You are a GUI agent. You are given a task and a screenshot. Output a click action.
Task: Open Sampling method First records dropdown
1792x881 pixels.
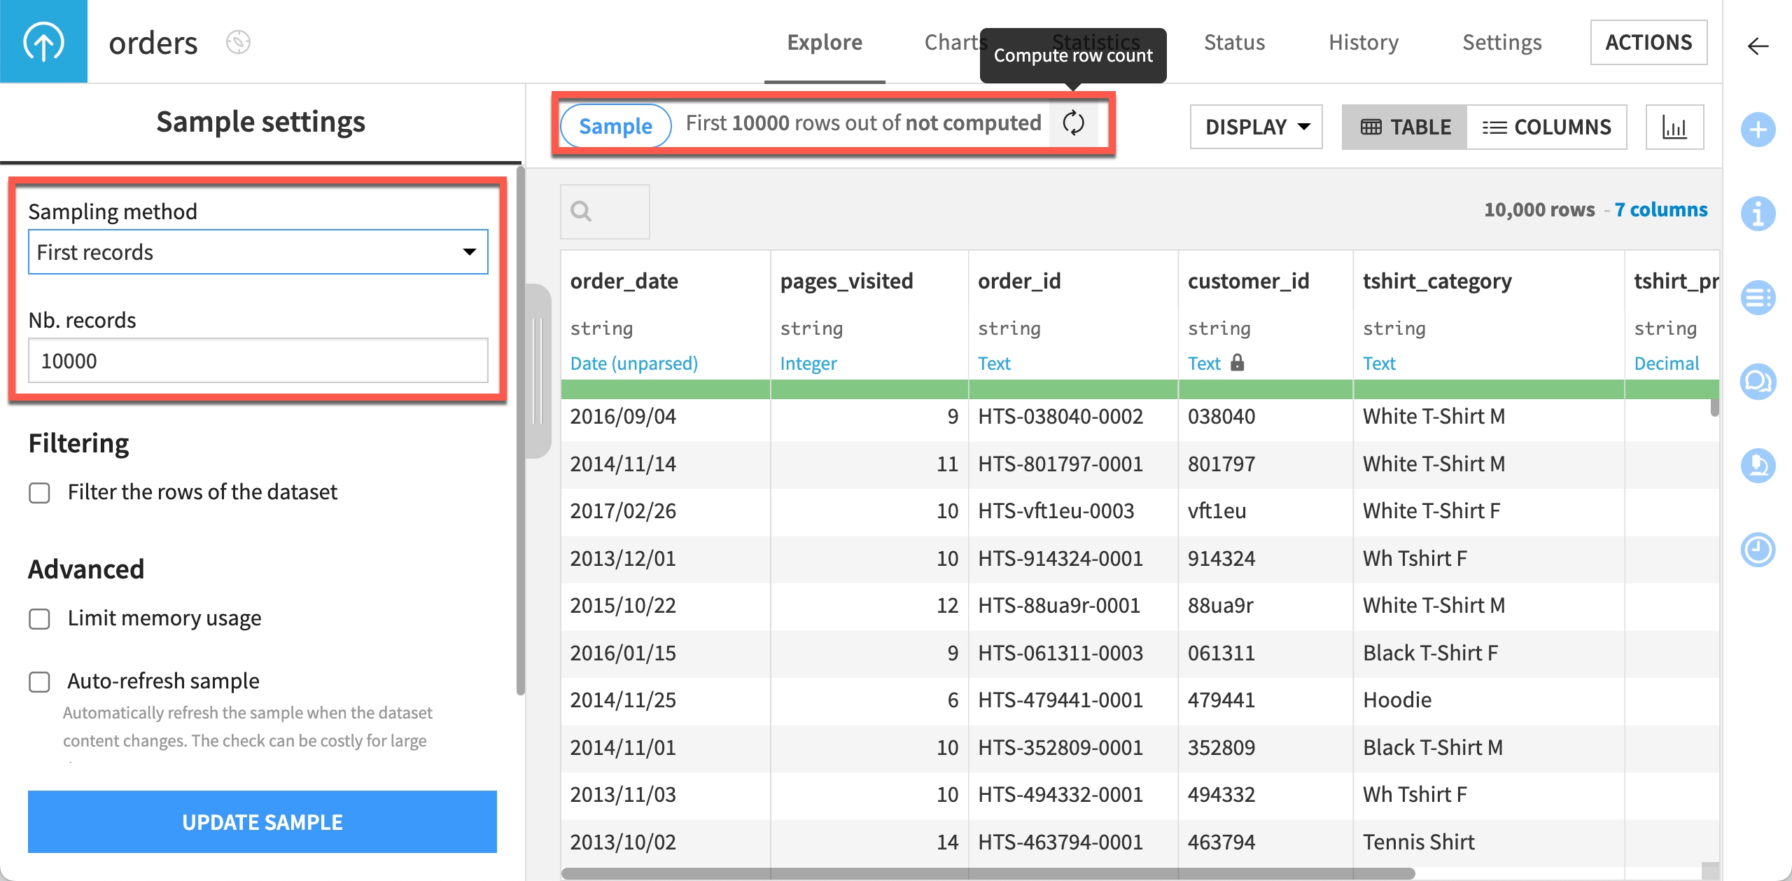[x=258, y=252]
